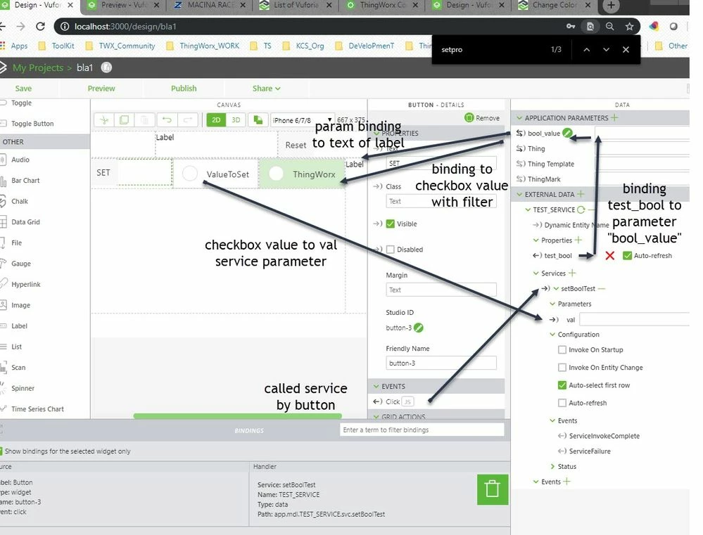Edit Studio ID button-3 pencil icon
This screenshot has width=703, height=535.
click(418, 328)
